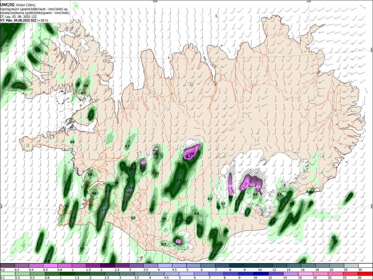Choose the grey-blue 3.5 rain swatch
373x280 pixels.
click(142, 274)
